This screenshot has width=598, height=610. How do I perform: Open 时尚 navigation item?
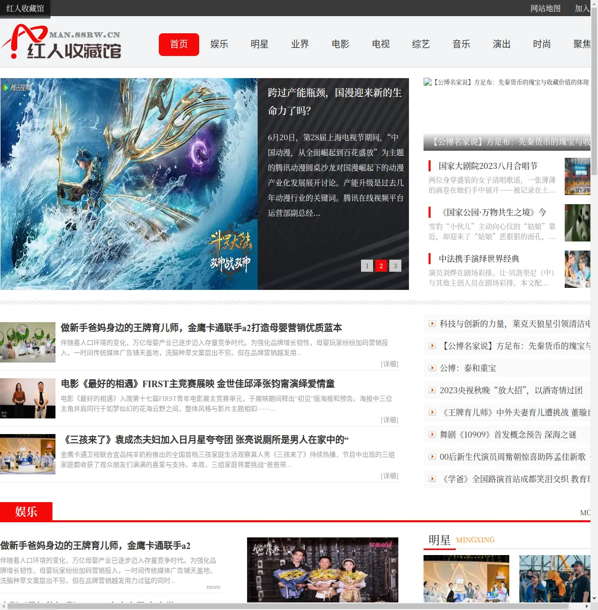coord(542,44)
